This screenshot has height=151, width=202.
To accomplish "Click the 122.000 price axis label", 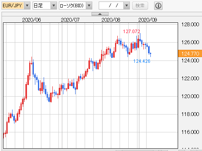I will tap(190, 78).
